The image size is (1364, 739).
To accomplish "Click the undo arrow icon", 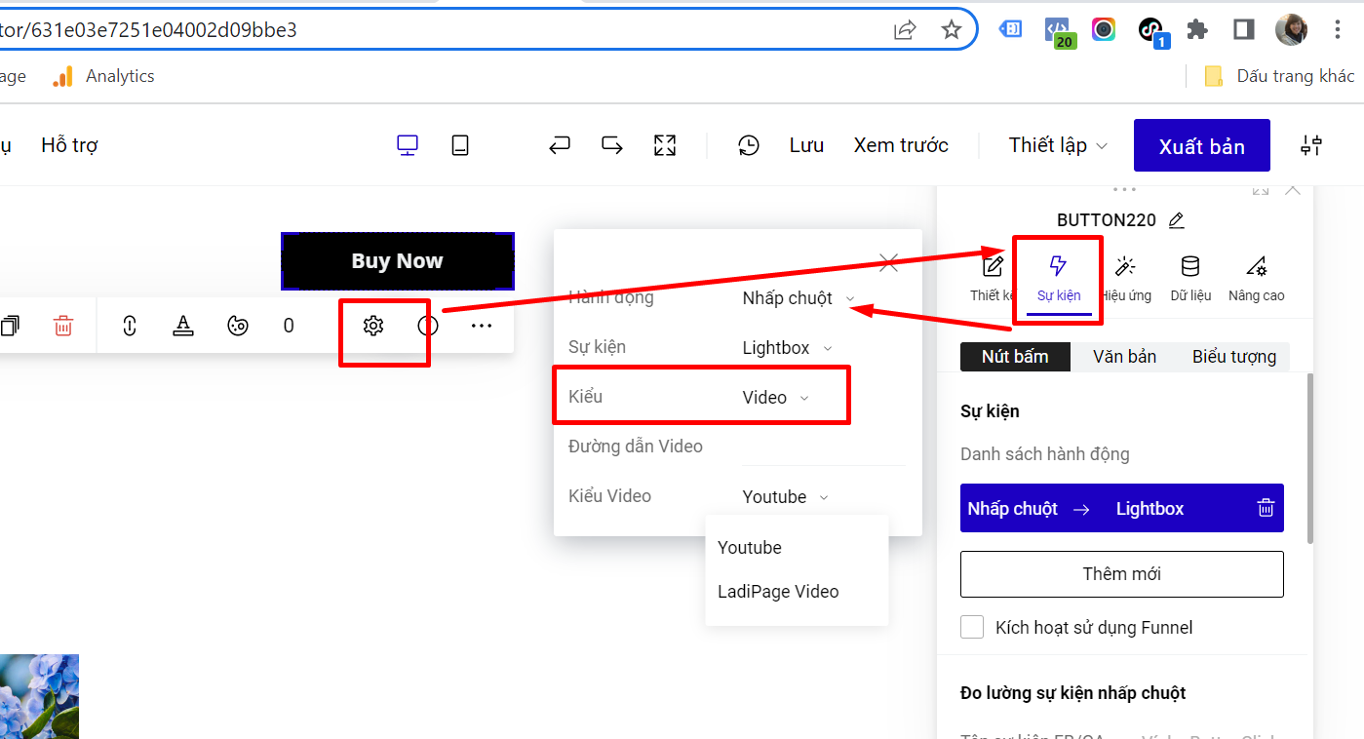I will click(x=559, y=145).
